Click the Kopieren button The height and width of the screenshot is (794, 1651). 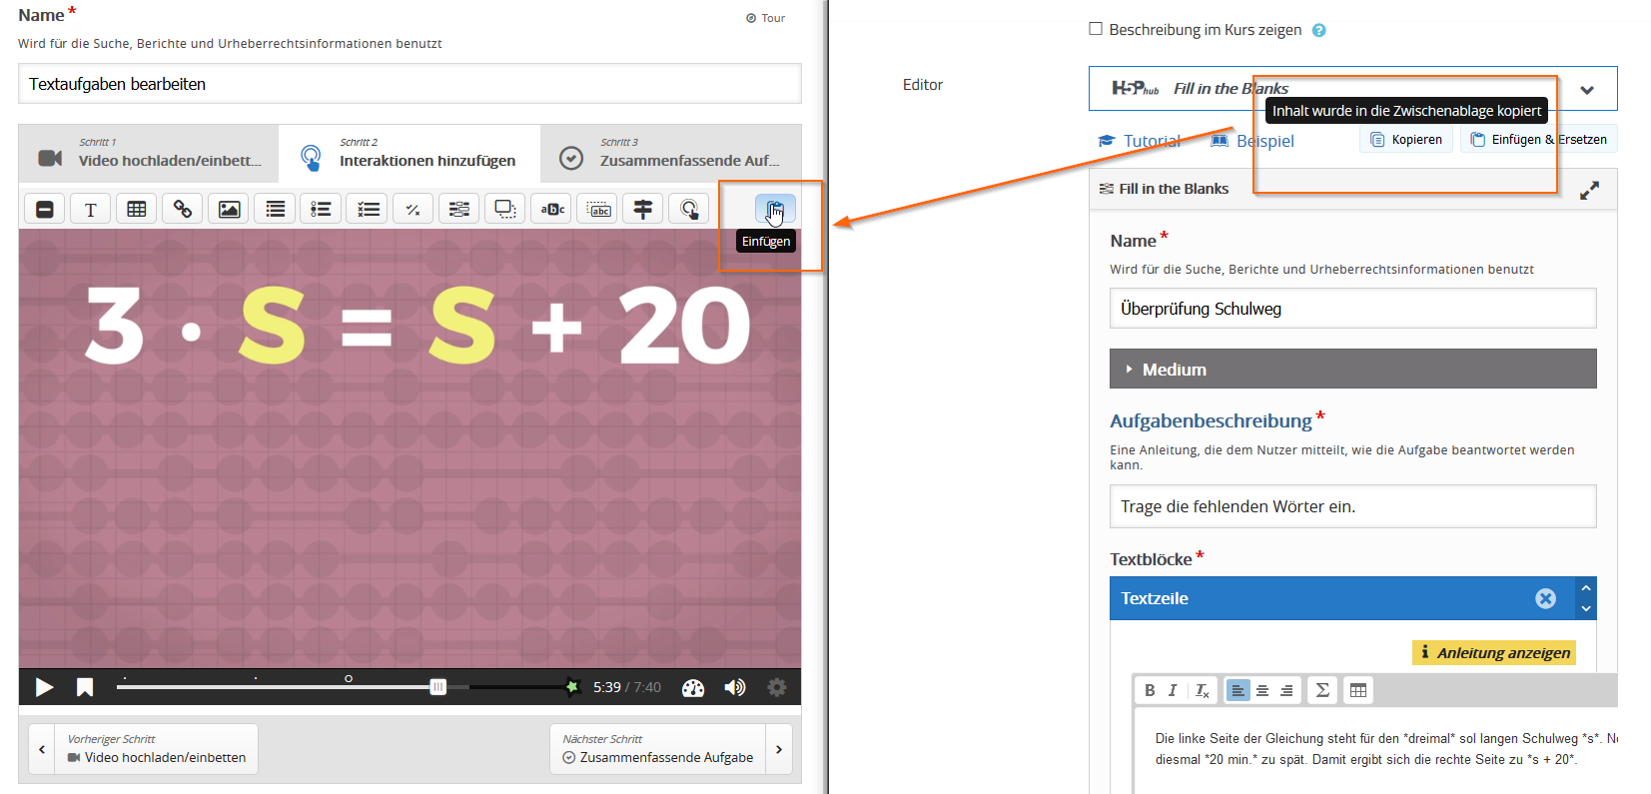(x=1406, y=140)
